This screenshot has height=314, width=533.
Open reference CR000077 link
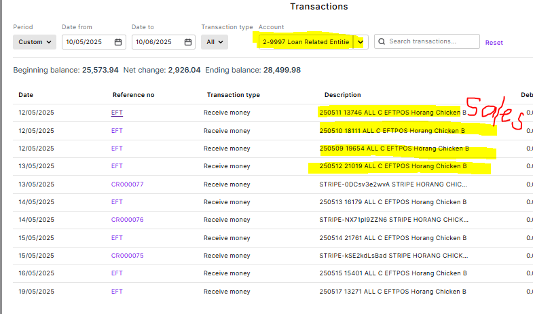point(127,184)
